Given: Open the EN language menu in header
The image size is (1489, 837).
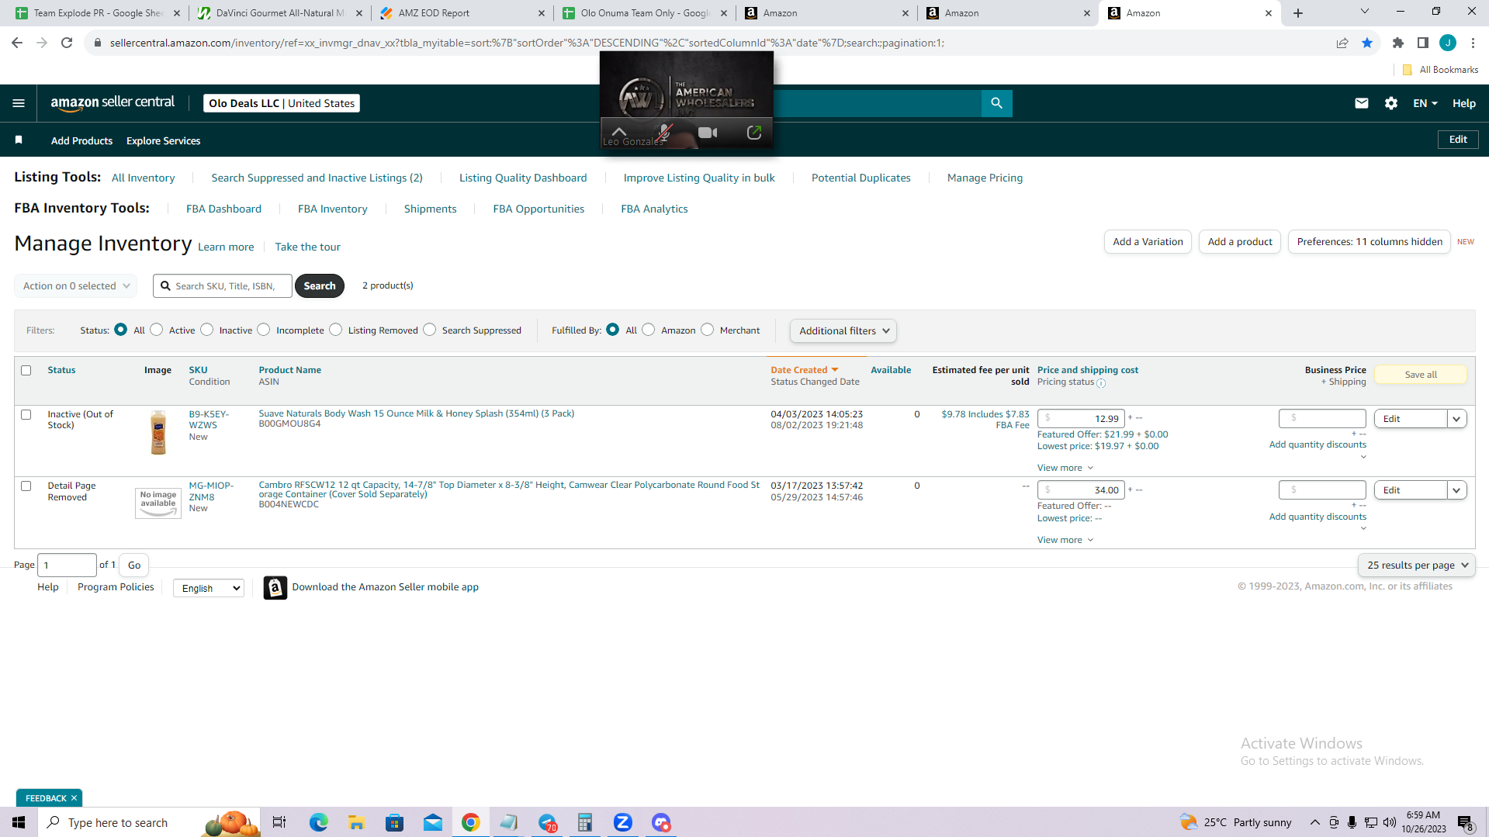Looking at the screenshot, I should pyautogui.click(x=1425, y=103).
